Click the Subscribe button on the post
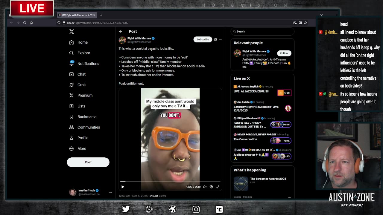Image resolution: width=383 pixels, height=215 pixels. (203, 39)
